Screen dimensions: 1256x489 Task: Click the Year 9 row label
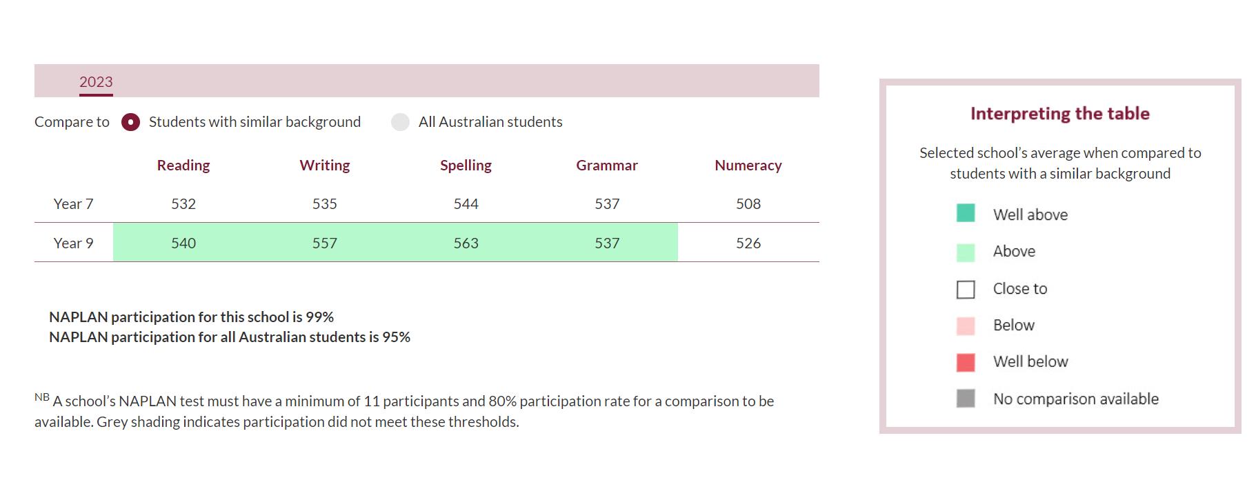(x=73, y=243)
